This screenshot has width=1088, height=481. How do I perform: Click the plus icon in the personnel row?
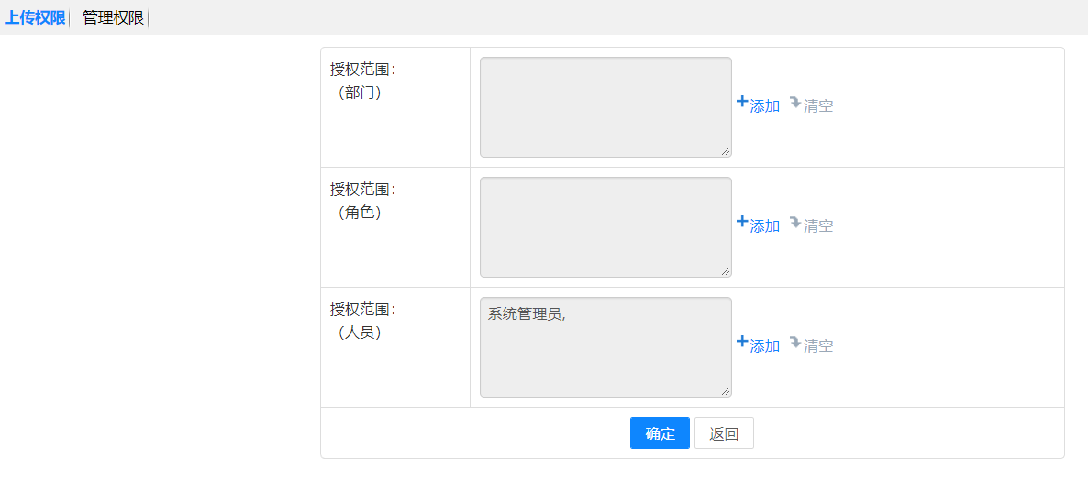pyautogui.click(x=742, y=343)
